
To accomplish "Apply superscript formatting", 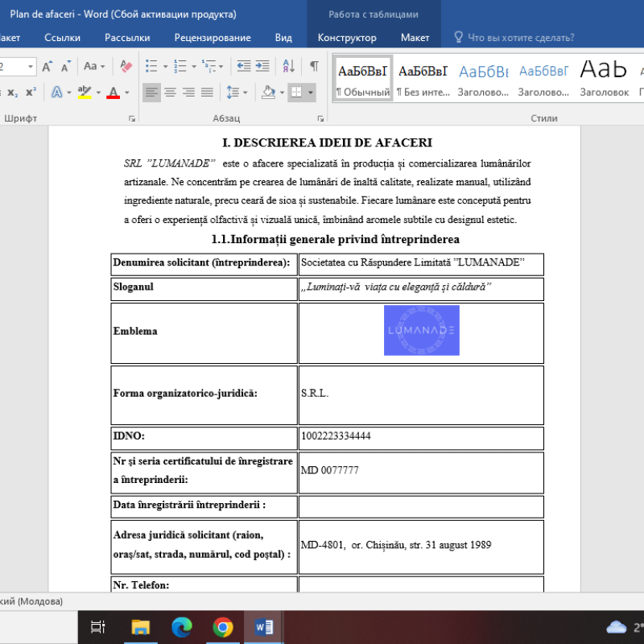I will [31, 92].
